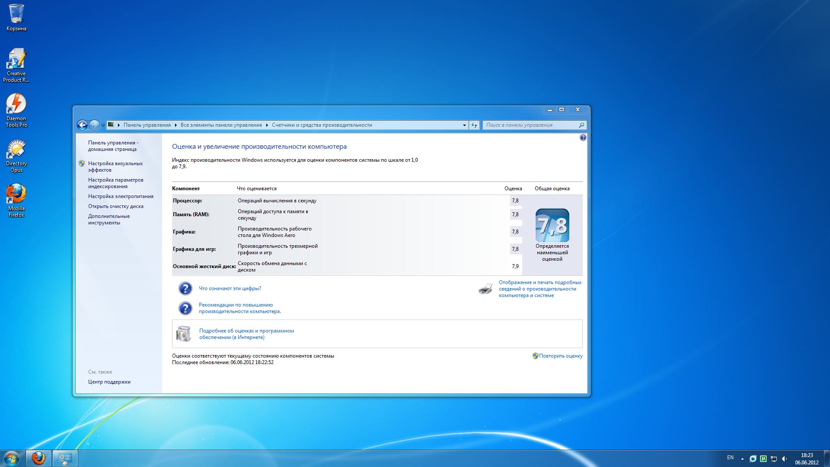Open the Directory Opus desktop shortcut
Viewport: 830px width, 467px height.
16,155
